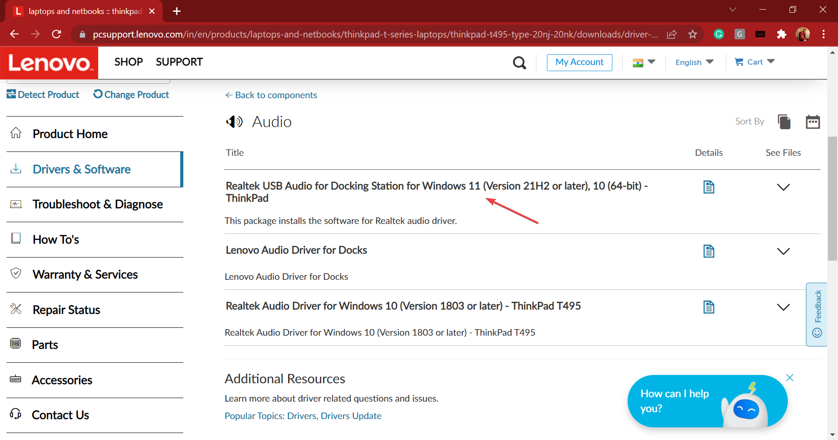Click the Lenovo Audio Driver for Docks title
The image size is (838, 440).
click(296, 250)
